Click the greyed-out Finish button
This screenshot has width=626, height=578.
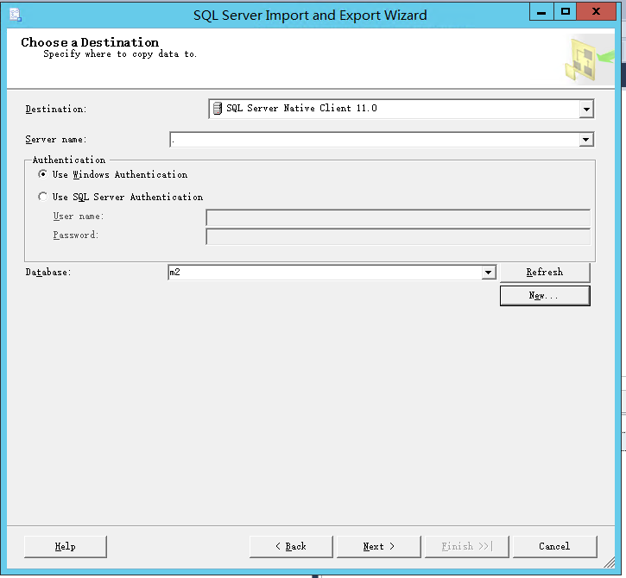467,546
